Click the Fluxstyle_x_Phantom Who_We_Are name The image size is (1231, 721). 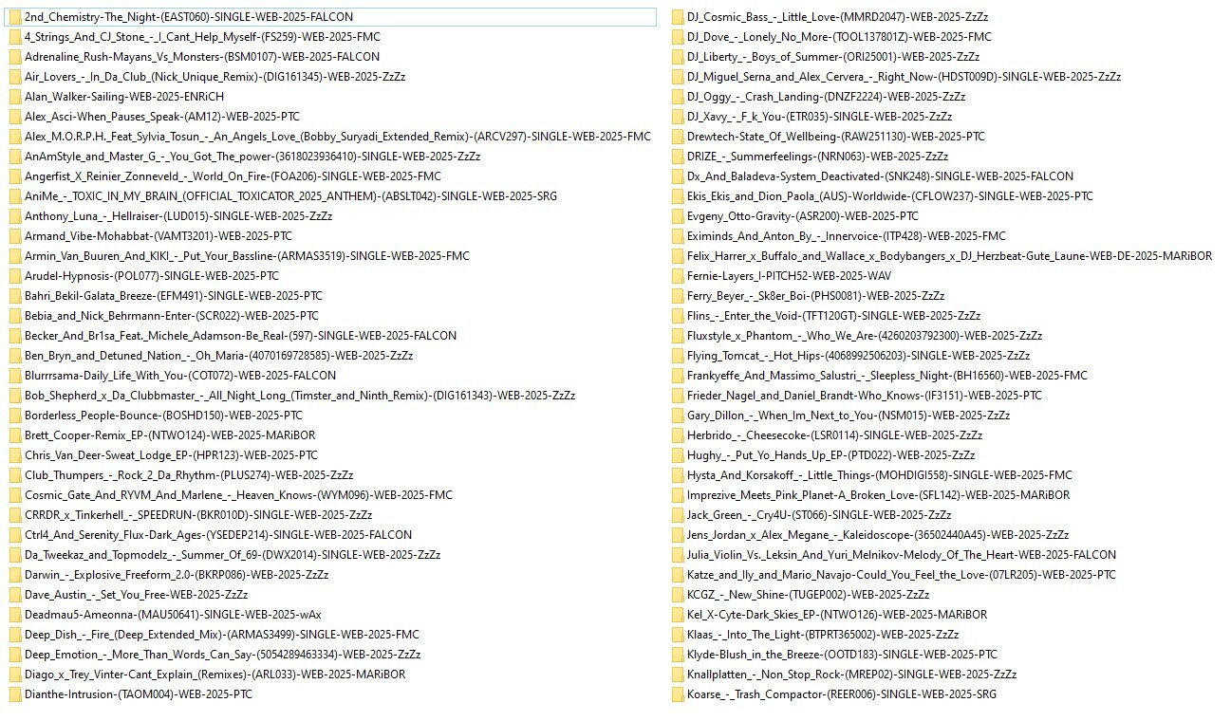865,336
